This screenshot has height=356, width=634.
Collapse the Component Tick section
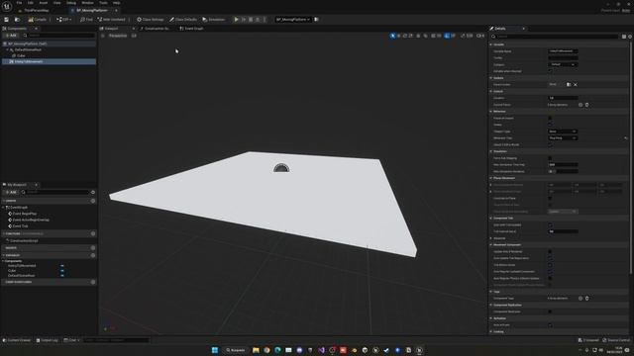click(491, 218)
